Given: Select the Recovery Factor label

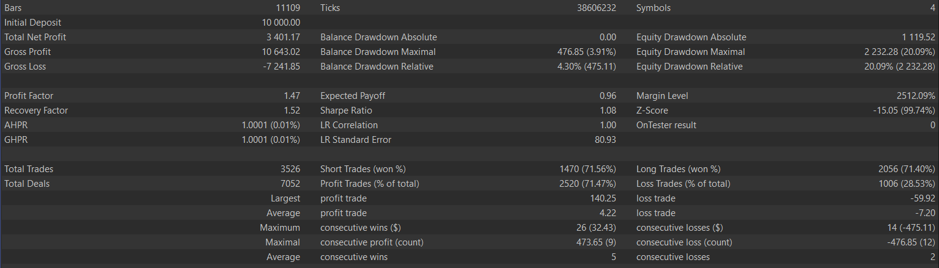Looking at the screenshot, I should (x=36, y=110).
